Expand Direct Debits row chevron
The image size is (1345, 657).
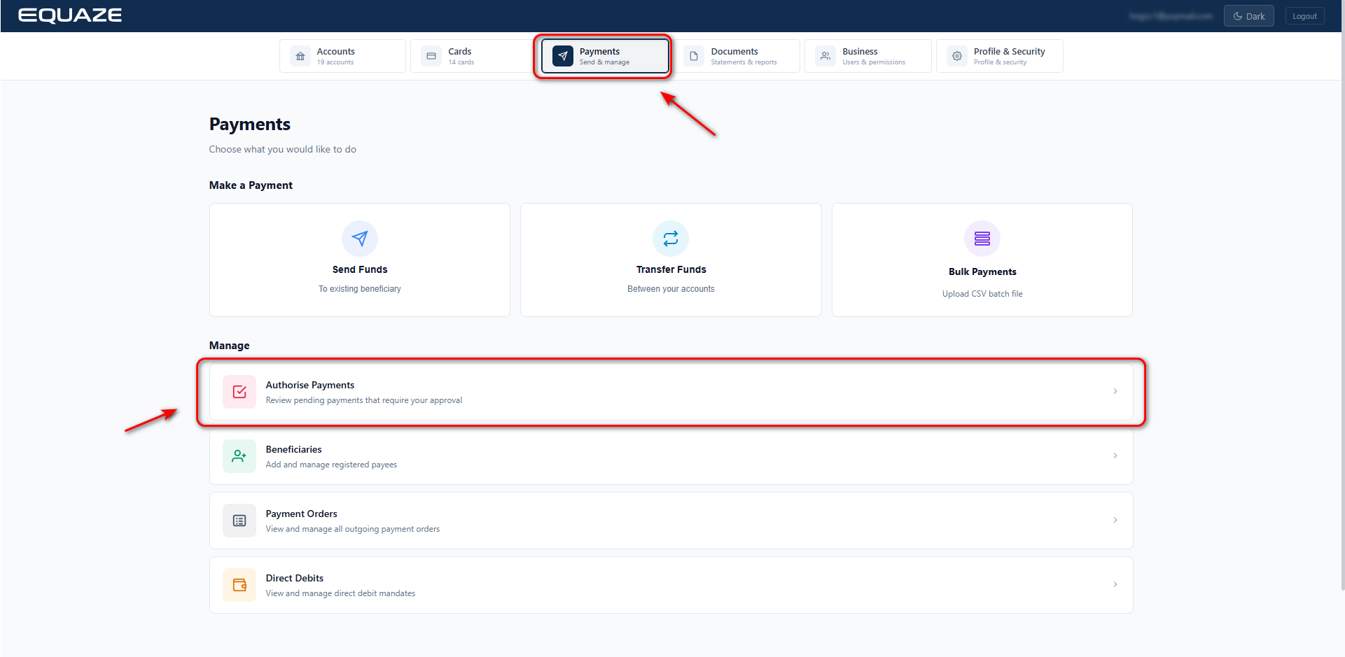pos(1115,584)
